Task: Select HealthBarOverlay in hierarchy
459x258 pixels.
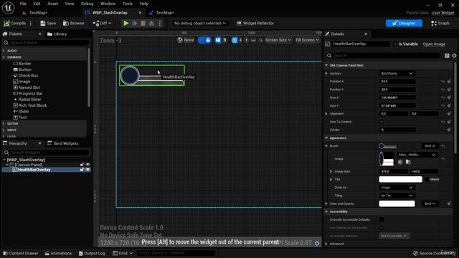Action: 34,170
